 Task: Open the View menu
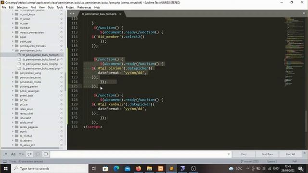(x=42, y=8)
